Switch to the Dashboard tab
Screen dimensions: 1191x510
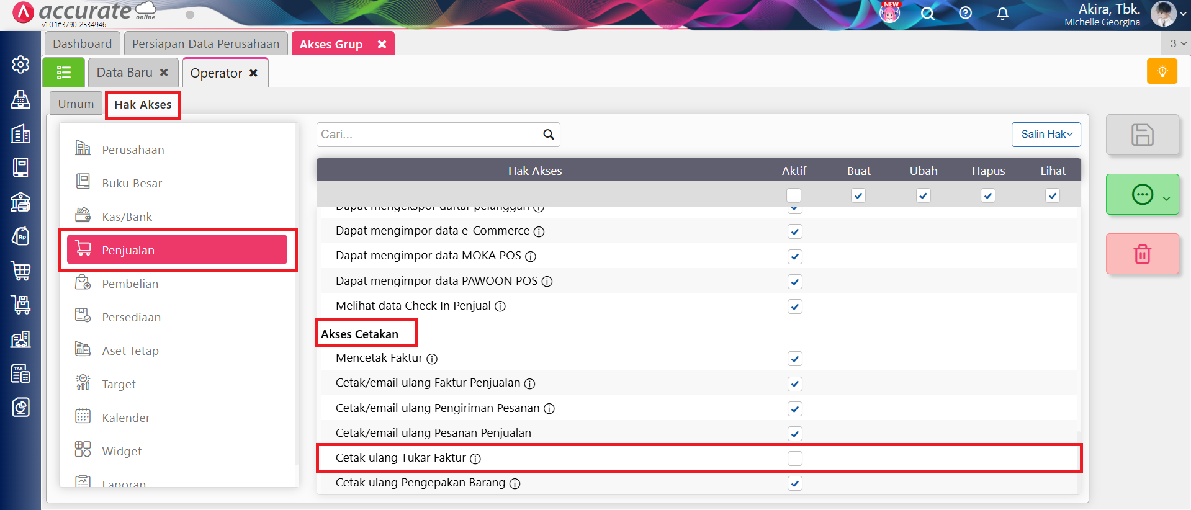pos(82,44)
